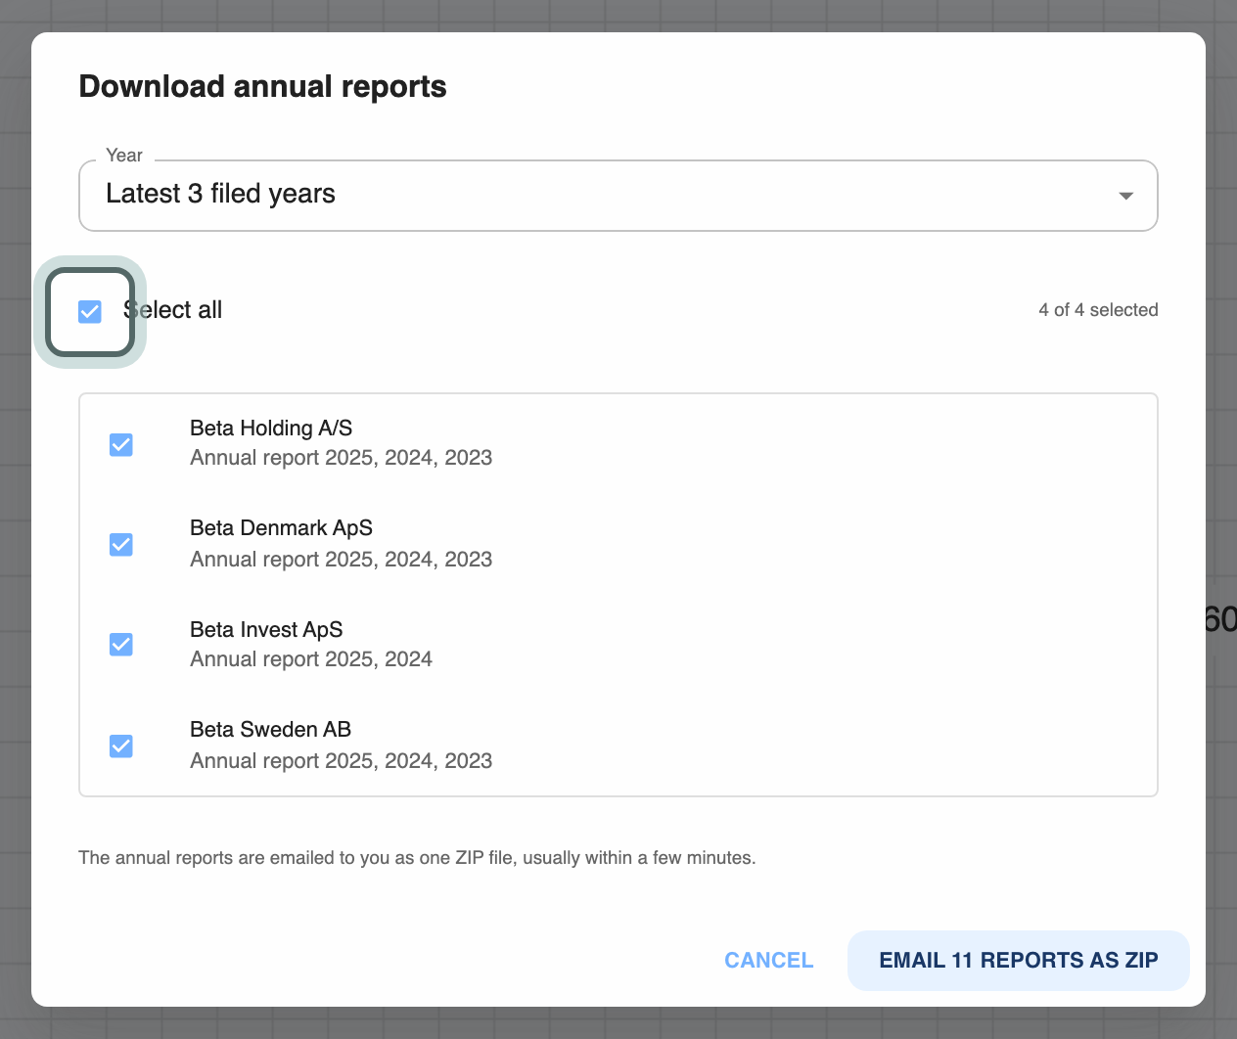This screenshot has height=1039, width=1237.
Task: Click the 'Download annual reports' heading
Action: [x=262, y=87]
